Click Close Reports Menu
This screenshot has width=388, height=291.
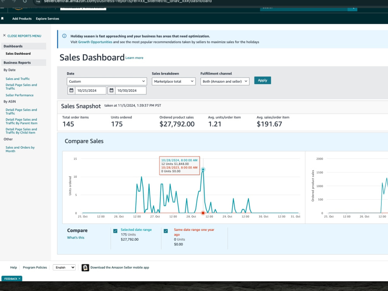pos(24,36)
